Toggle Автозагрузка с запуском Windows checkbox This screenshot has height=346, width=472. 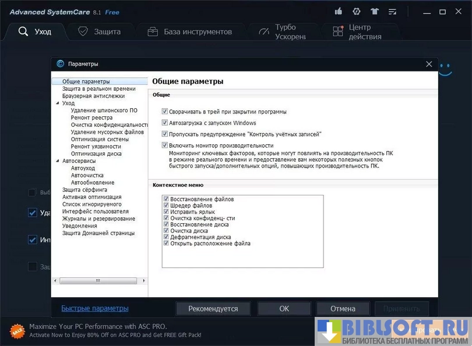click(x=165, y=123)
